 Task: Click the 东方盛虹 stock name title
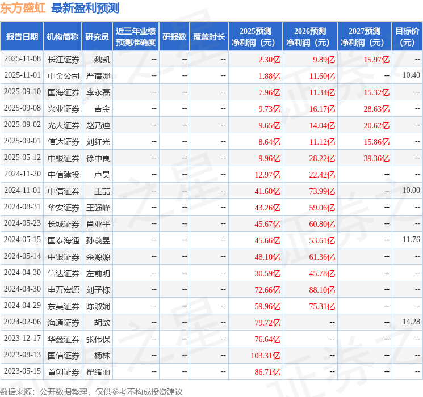pos(23,8)
